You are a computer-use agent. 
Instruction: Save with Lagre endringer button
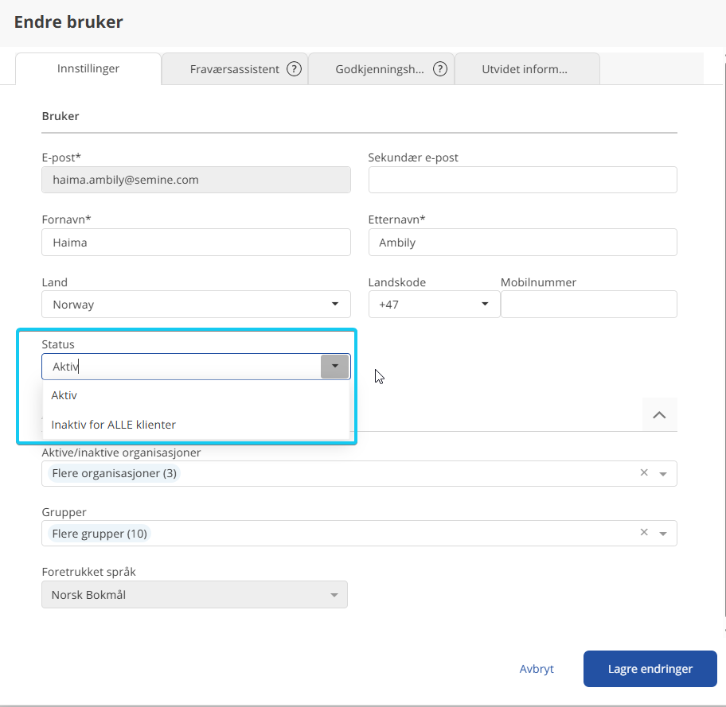point(650,669)
